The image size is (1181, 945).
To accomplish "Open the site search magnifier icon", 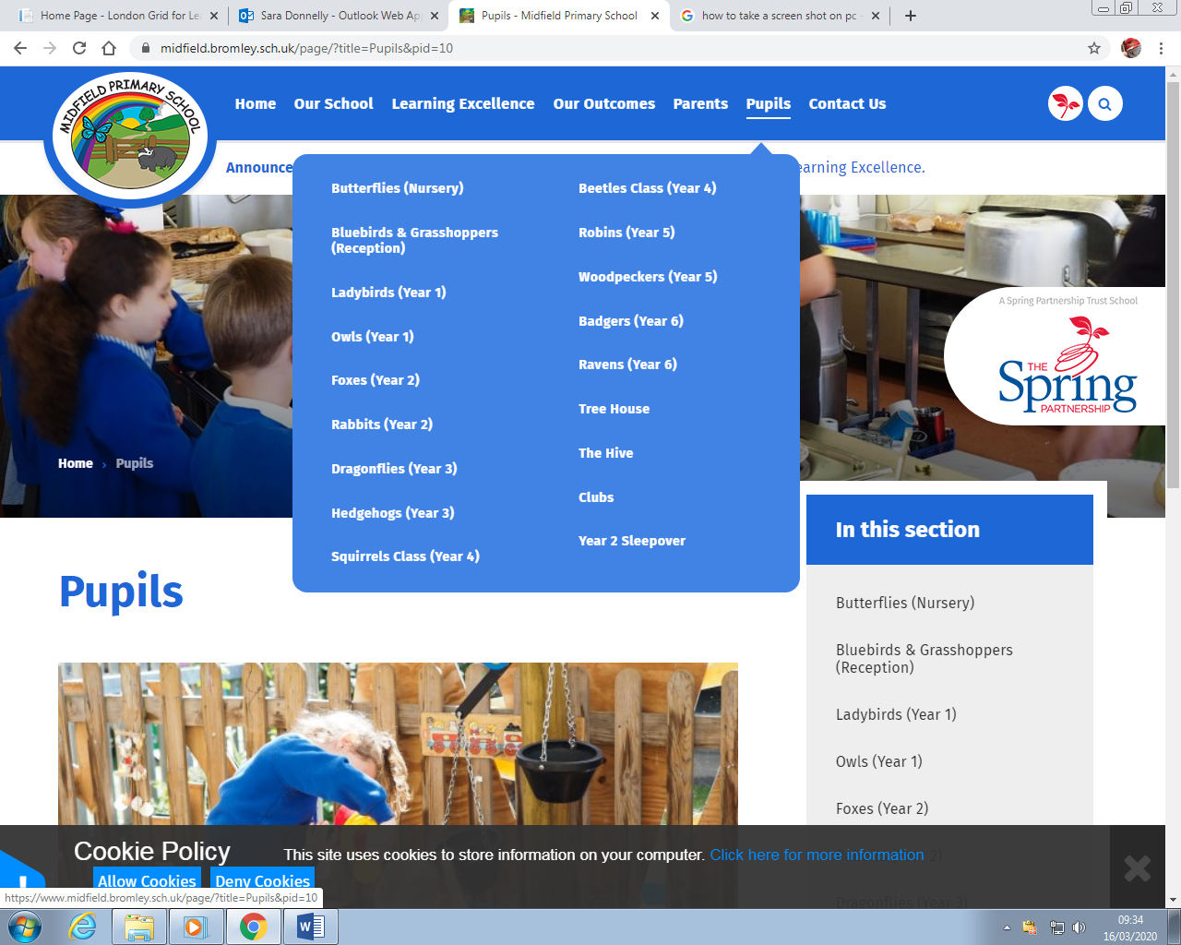I will click(1104, 104).
